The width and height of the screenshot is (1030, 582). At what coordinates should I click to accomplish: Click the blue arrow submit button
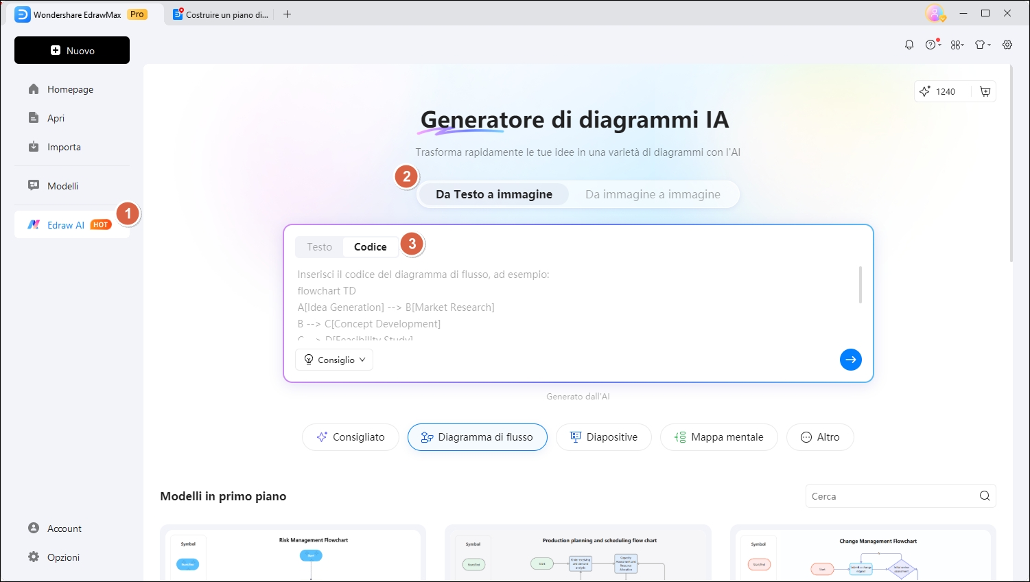(x=850, y=360)
